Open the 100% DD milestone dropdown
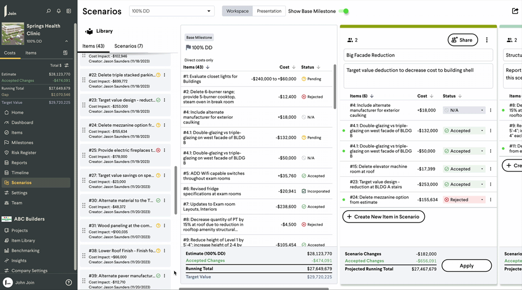The height and width of the screenshot is (290, 522). point(172,11)
